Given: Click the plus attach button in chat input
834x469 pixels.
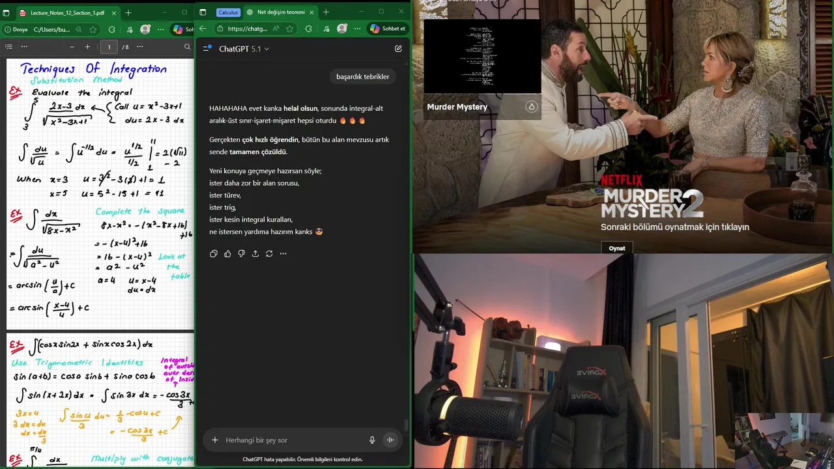Looking at the screenshot, I should [x=215, y=440].
